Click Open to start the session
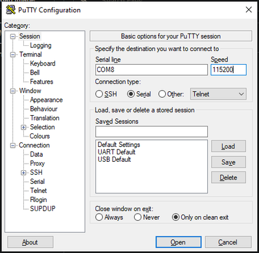This screenshot has width=259, height=253. [x=178, y=242]
